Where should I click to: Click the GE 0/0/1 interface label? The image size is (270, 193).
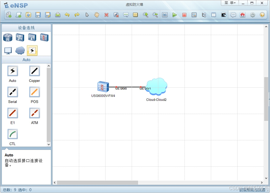145,88
